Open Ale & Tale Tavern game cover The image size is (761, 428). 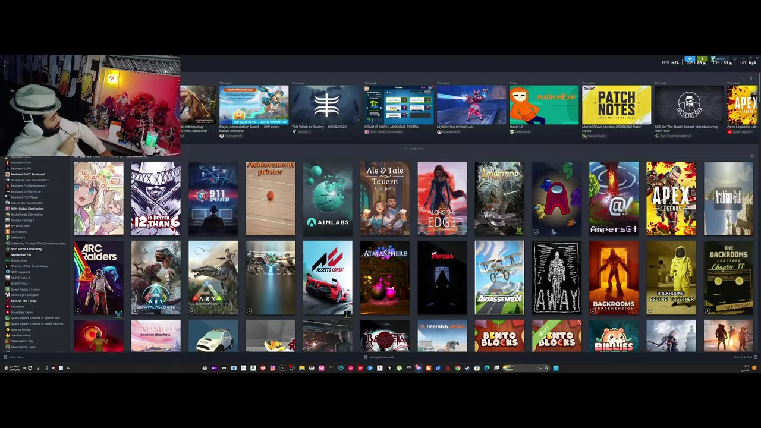coord(385,199)
